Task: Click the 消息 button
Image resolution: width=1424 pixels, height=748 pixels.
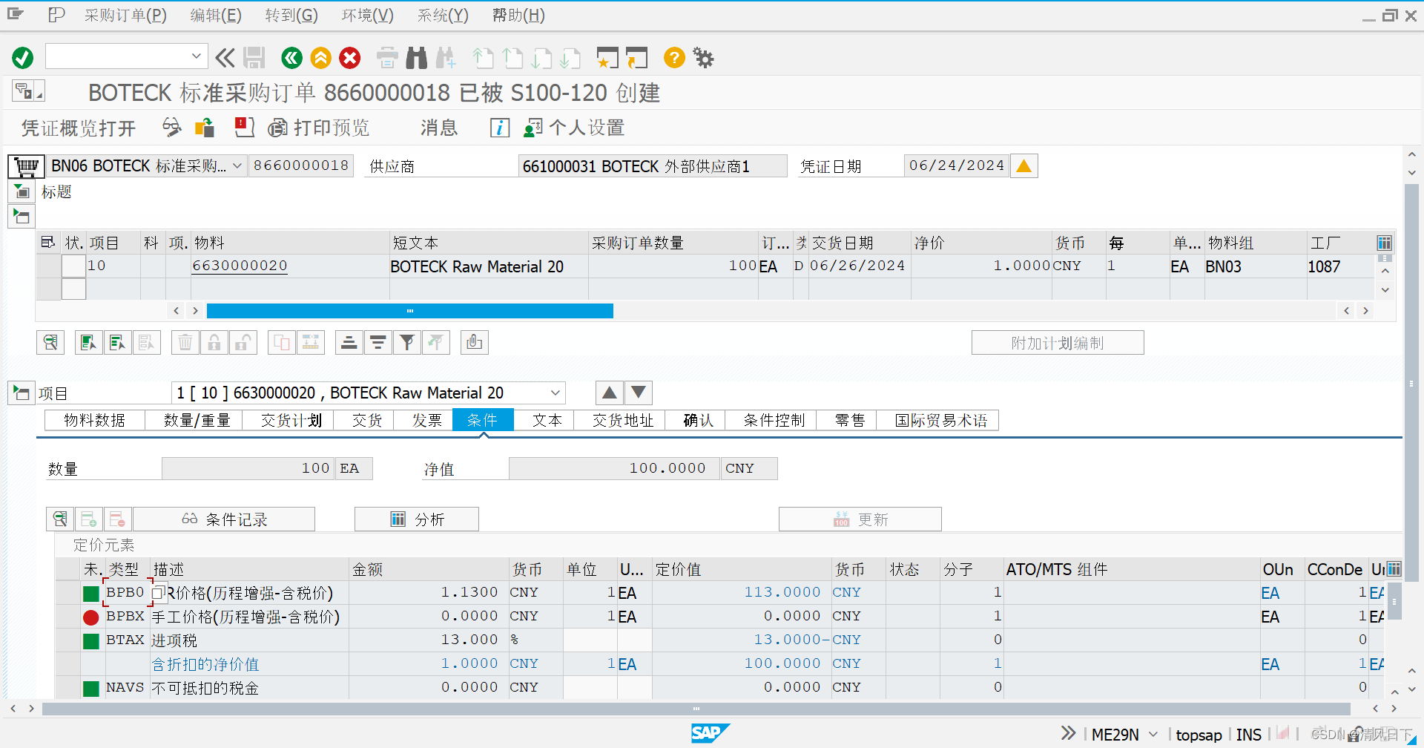Action: click(439, 128)
